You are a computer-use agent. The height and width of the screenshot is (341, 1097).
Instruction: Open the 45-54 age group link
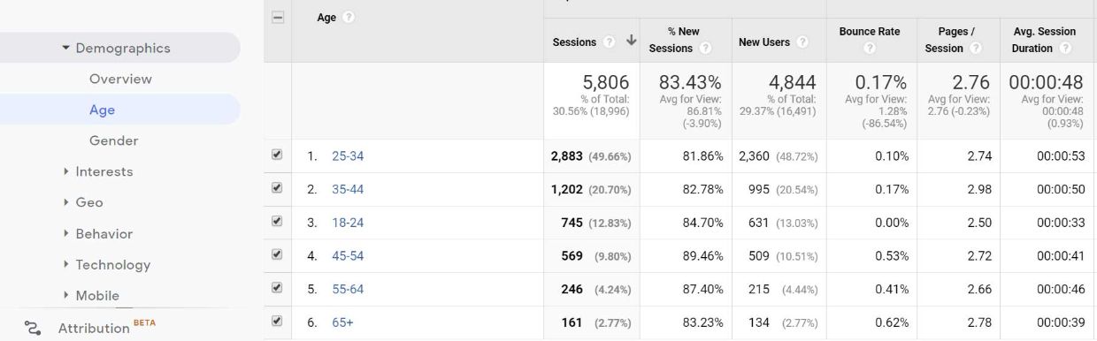coord(348,256)
